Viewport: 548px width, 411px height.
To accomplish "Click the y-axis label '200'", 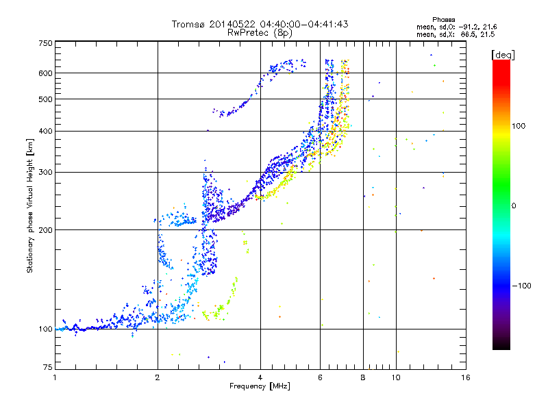I will click(x=45, y=230).
